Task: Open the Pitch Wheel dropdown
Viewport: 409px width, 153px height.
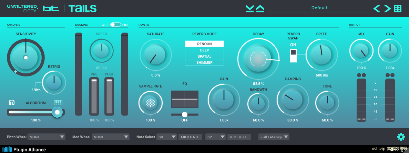Action: click(47, 137)
